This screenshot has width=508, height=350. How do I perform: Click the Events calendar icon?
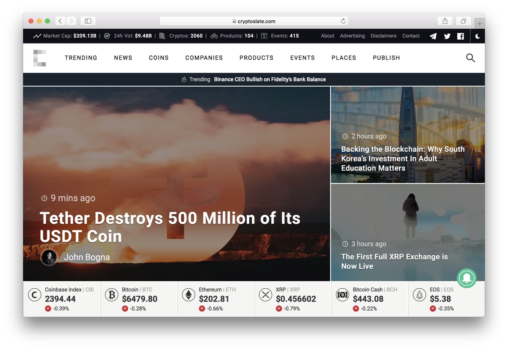(x=264, y=36)
